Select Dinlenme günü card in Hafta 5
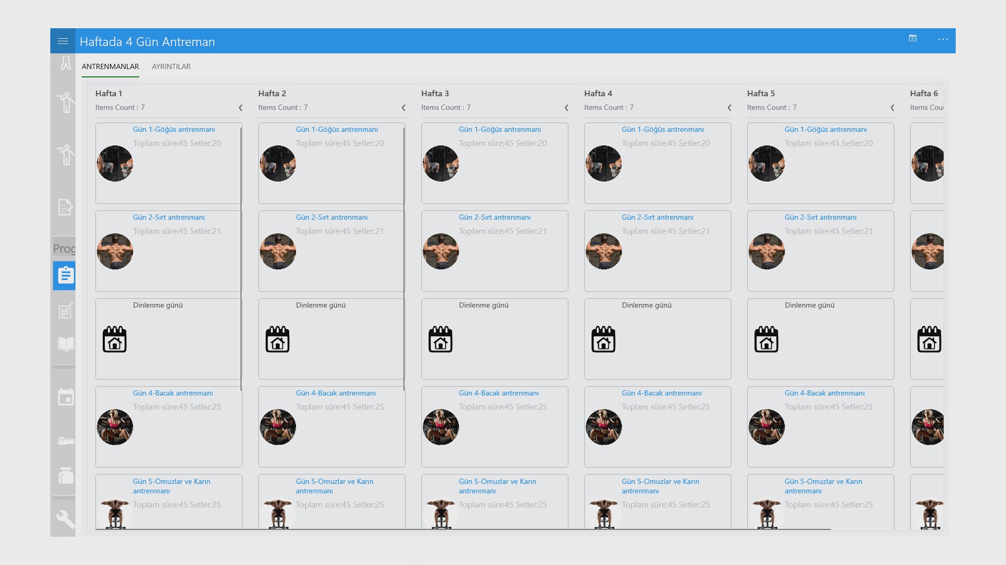 click(x=820, y=338)
